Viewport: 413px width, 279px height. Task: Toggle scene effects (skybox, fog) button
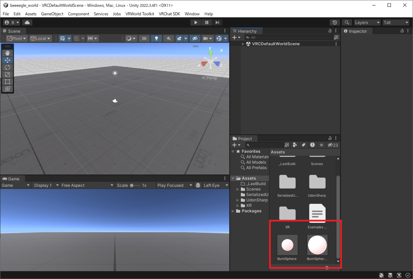coord(179,39)
